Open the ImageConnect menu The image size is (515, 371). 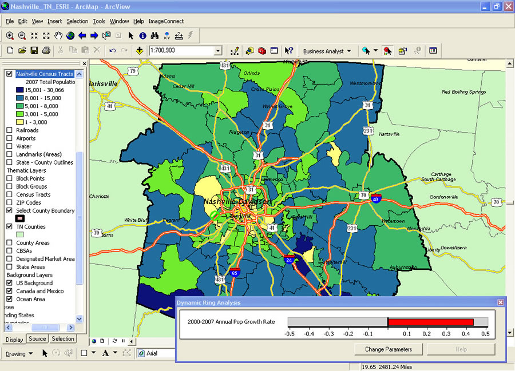tap(166, 21)
